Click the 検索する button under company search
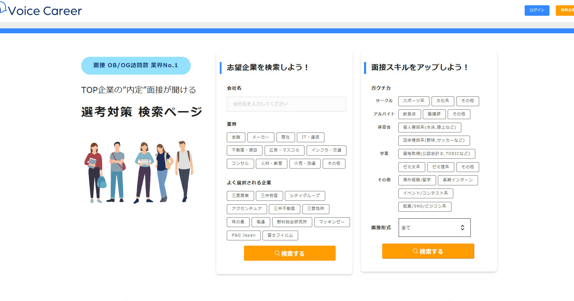The image size is (574, 301). click(x=289, y=253)
